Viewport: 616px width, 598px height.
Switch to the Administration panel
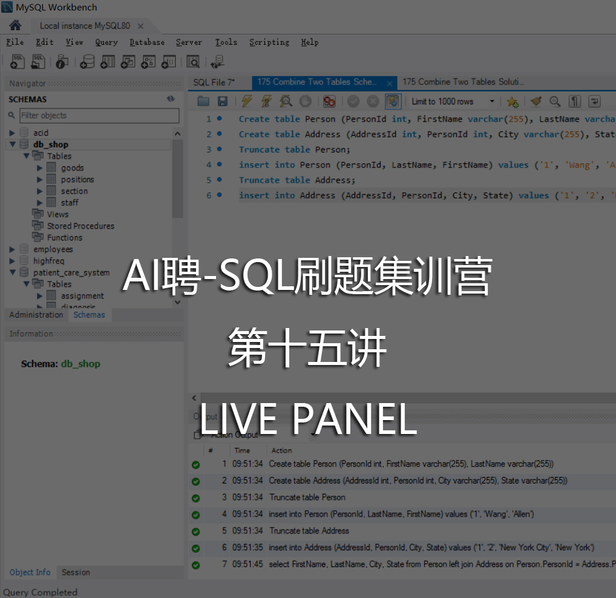click(36, 315)
